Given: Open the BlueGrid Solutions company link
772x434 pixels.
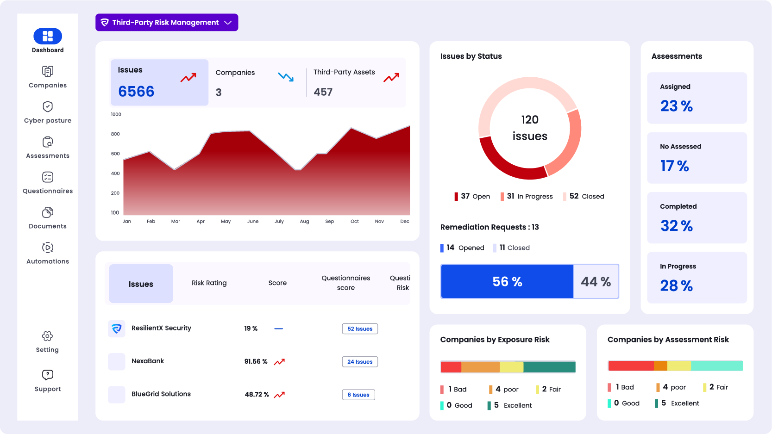Looking at the screenshot, I should 161,394.
